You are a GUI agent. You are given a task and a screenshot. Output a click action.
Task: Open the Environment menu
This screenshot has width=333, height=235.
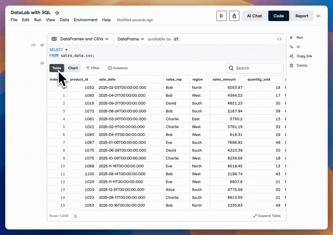point(86,20)
